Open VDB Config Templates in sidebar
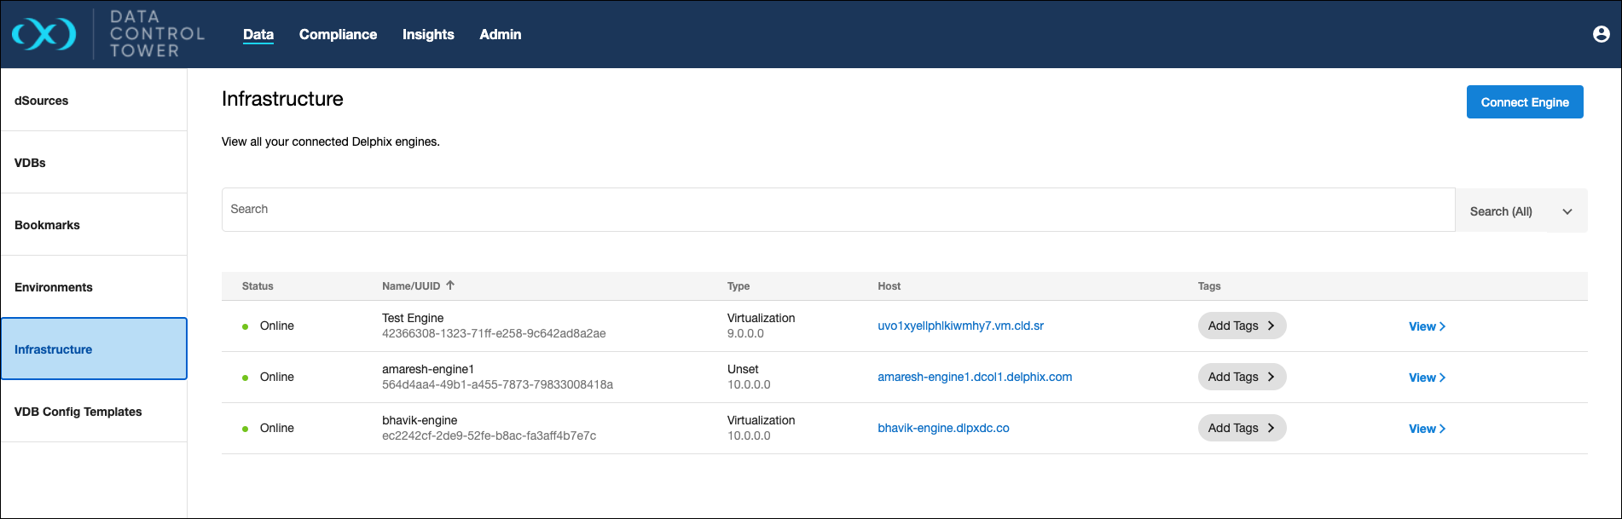Screen dimensions: 1622x519 pos(94,411)
